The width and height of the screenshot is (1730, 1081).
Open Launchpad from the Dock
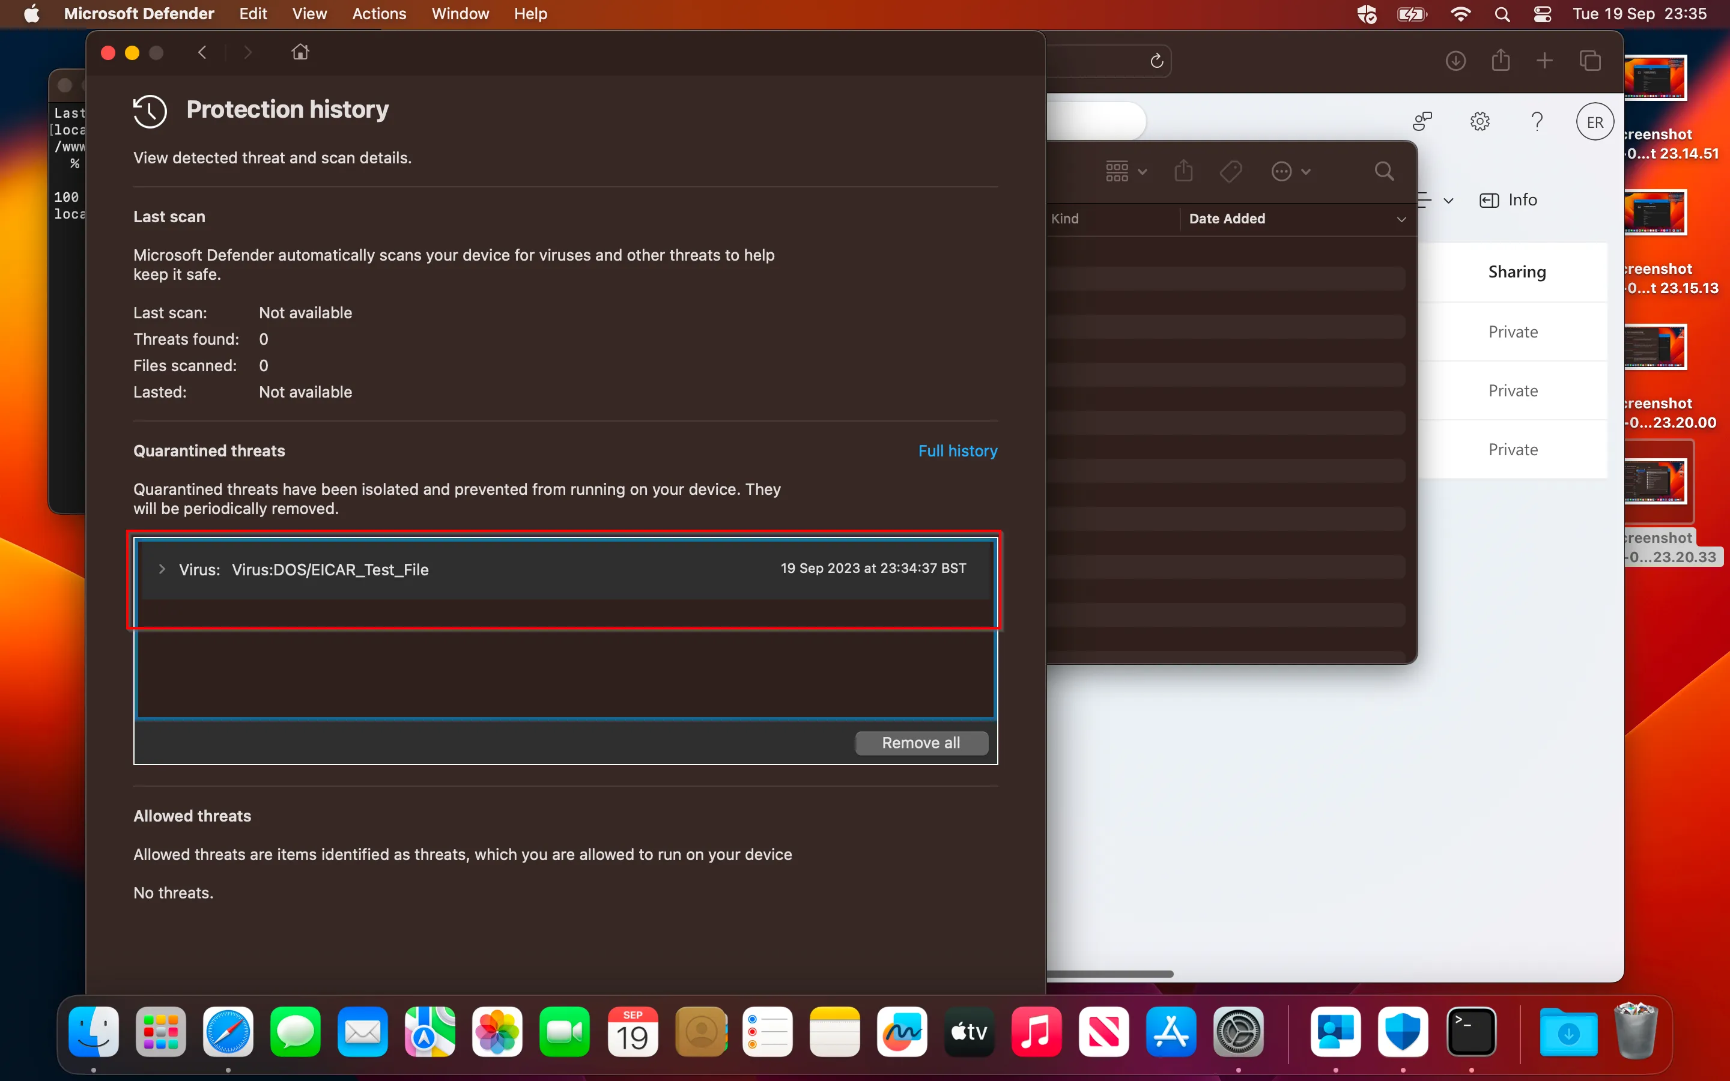point(161,1032)
